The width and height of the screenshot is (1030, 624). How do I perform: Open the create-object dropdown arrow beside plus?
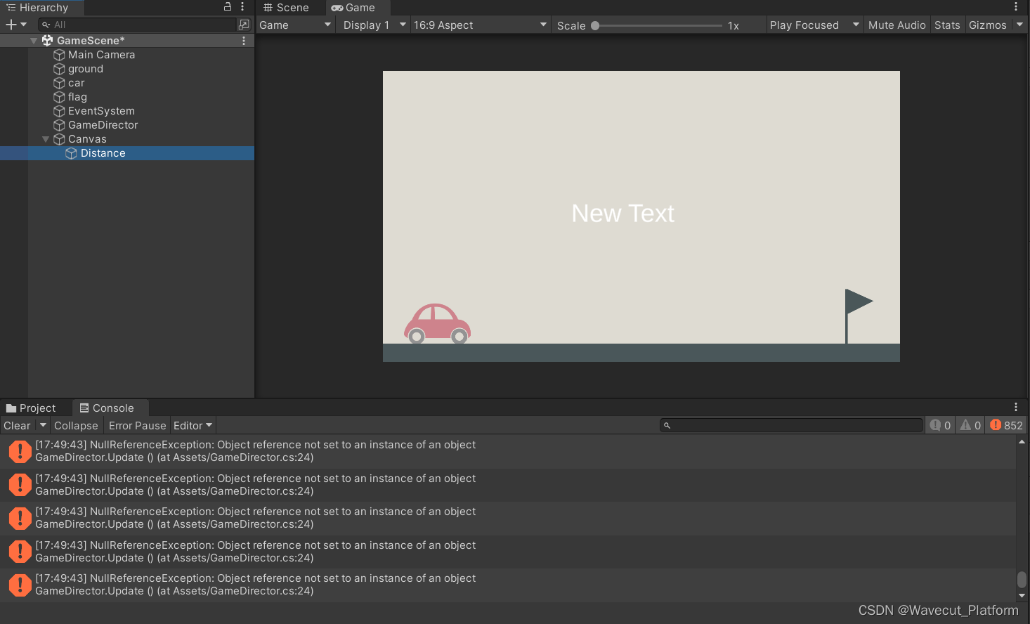pyautogui.click(x=24, y=25)
